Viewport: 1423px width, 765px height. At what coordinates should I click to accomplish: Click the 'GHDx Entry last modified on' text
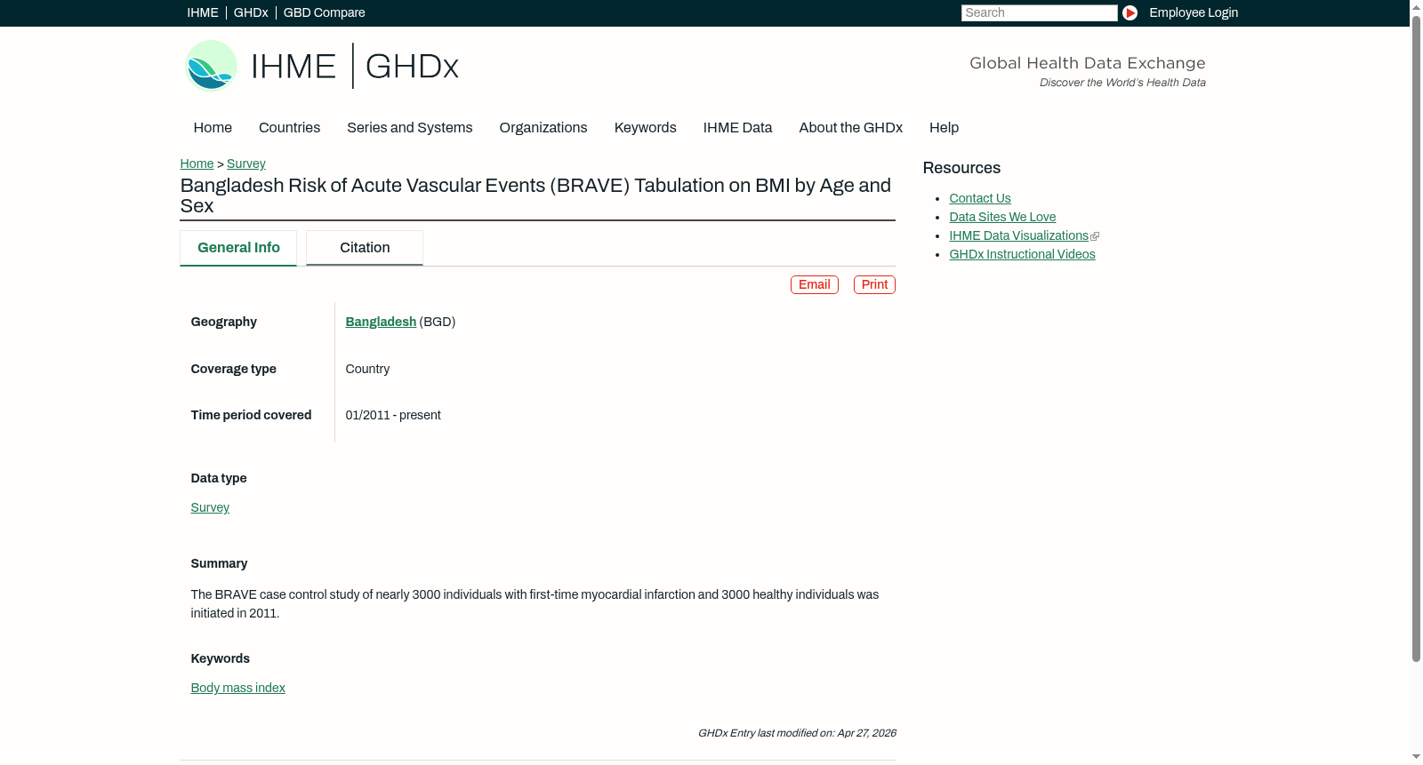(797, 733)
